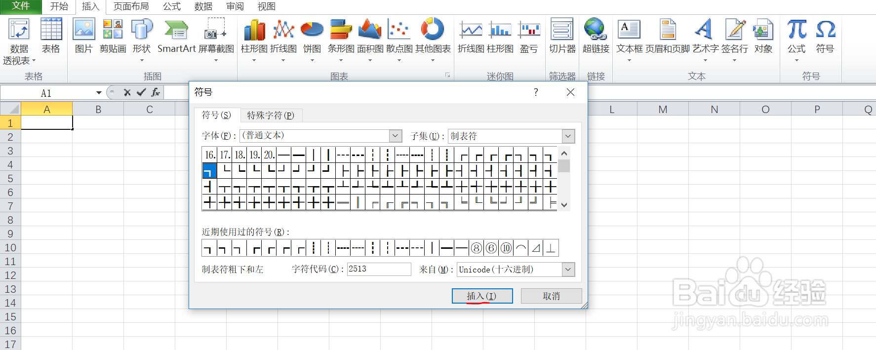Screen dimensions: 876x350
Task: Click the symbol grid scrollbar down arrow
Action: tap(564, 205)
